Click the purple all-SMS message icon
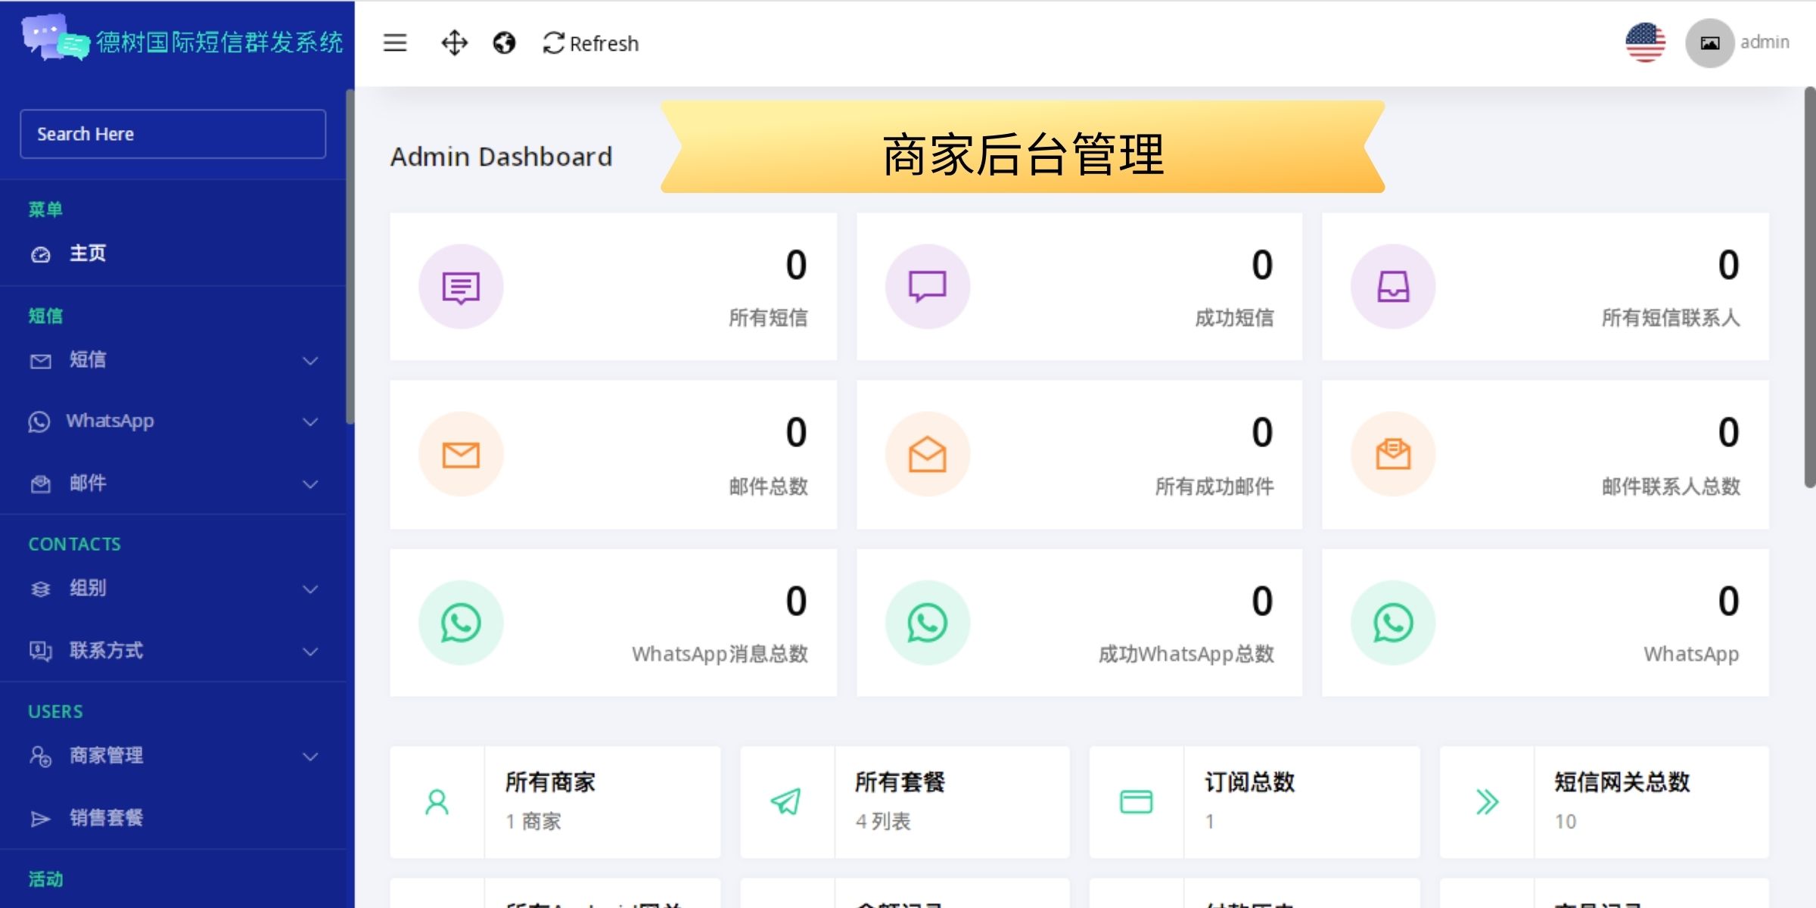Viewport: 1816px width, 908px height. click(x=461, y=287)
